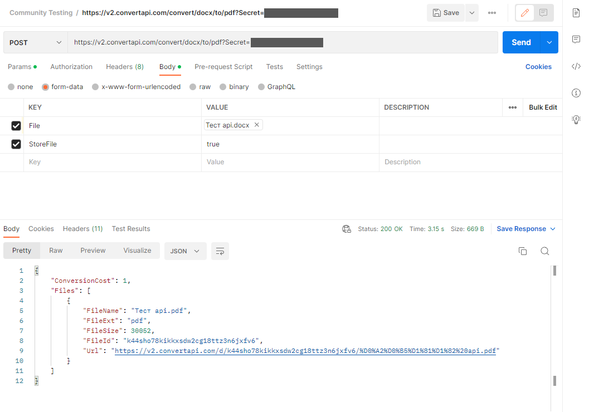Open the response Headers (11) tab
Image resolution: width=589 pixels, height=412 pixels.
pos(82,229)
